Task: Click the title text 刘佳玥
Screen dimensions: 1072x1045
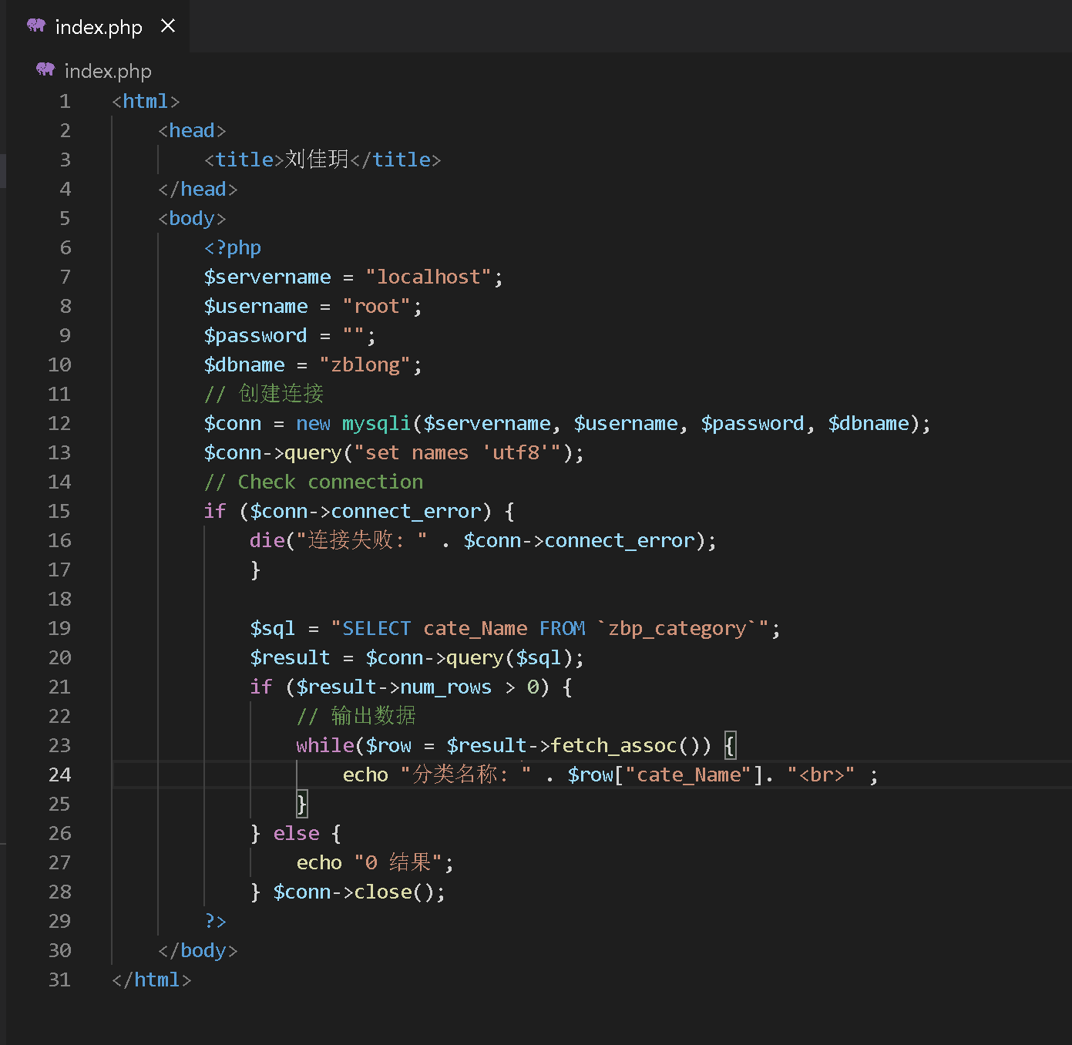Action: (x=317, y=160)
